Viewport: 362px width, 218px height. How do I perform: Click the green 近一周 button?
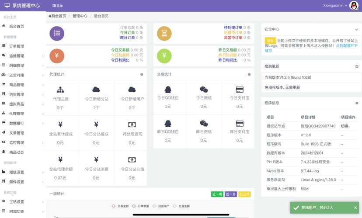pyautogui.click(x=217, y=194)
